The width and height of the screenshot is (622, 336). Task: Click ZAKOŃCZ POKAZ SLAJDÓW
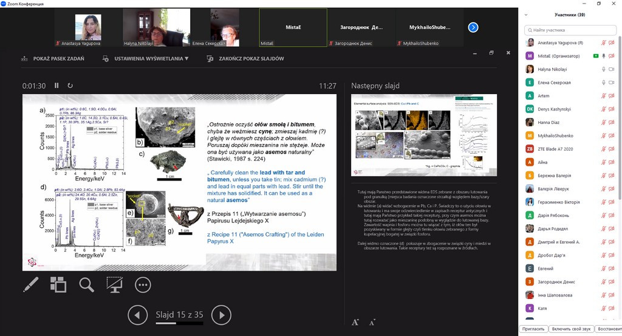[245, 59]
